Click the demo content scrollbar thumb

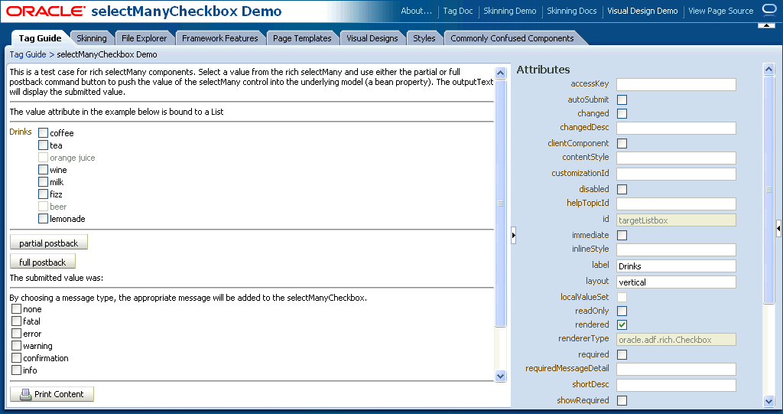coord(500,203)
